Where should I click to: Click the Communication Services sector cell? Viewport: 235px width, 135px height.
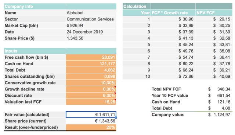point(91,19)
